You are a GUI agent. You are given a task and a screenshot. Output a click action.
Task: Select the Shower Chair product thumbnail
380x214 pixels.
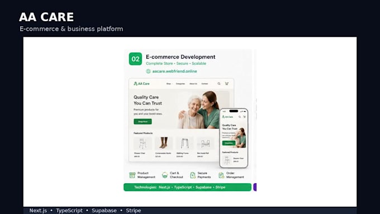142,143
